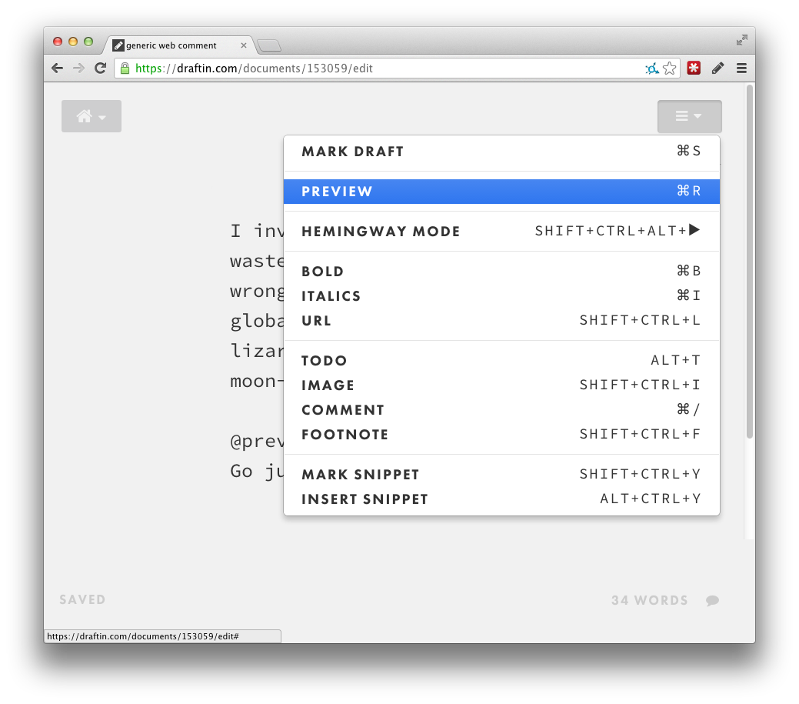Viewport: 799px width, 704px height.
Task: Click the draft text starting 'I inv'
Action: click(257, 231)
